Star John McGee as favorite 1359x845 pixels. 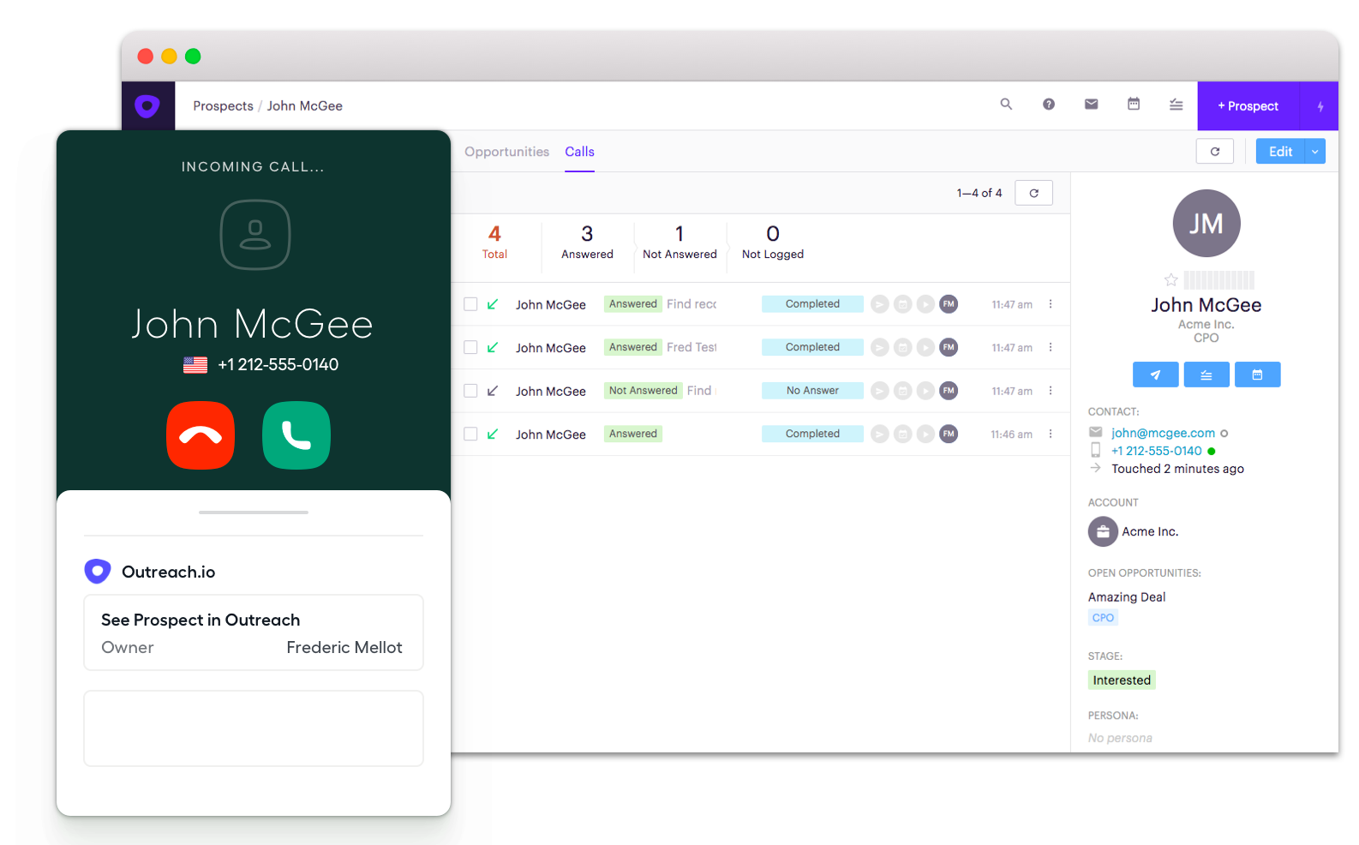point(1171,280)
